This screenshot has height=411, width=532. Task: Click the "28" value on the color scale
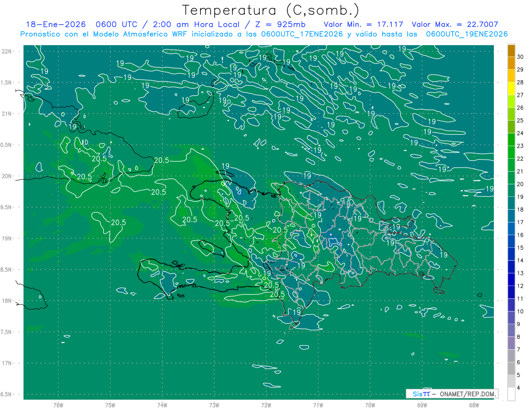click(520, 82)
